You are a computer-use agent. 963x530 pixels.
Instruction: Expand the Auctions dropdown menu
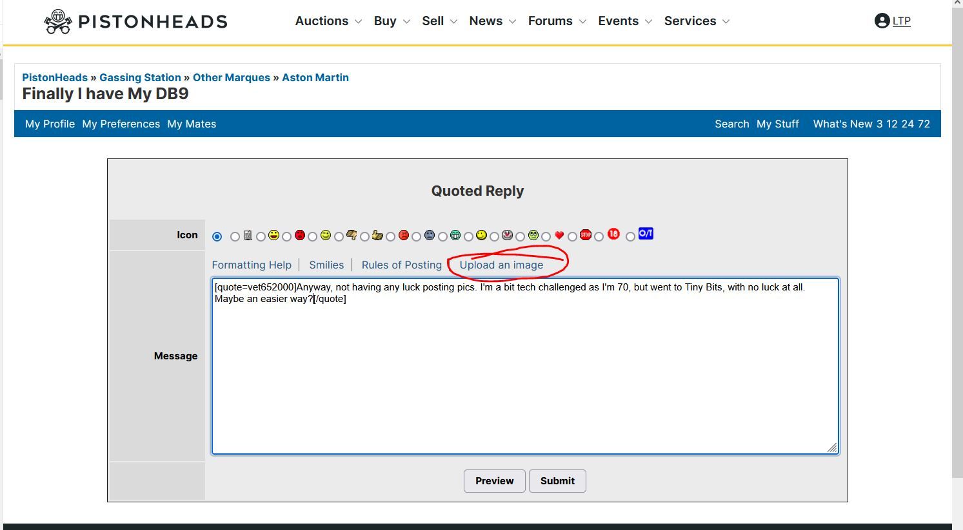(x=328, y=21)
